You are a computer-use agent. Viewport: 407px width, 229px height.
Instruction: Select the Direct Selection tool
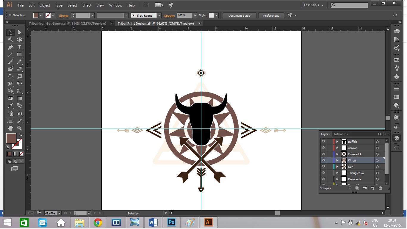pos(19,32)
